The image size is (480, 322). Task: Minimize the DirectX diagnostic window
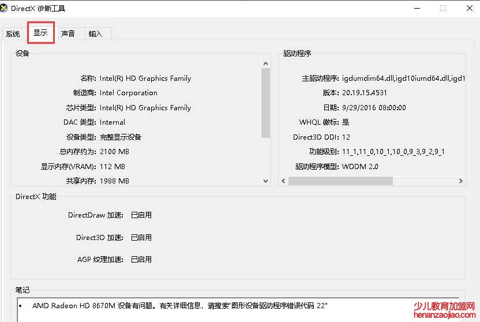coord(417,8)
